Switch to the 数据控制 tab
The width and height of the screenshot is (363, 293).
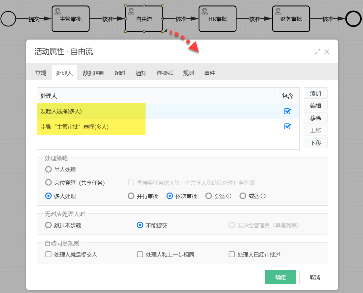click(x=93, y=73)
